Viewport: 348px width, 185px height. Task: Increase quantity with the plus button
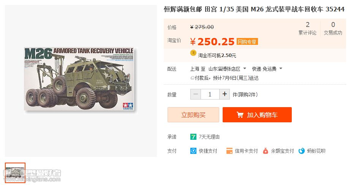225,94
